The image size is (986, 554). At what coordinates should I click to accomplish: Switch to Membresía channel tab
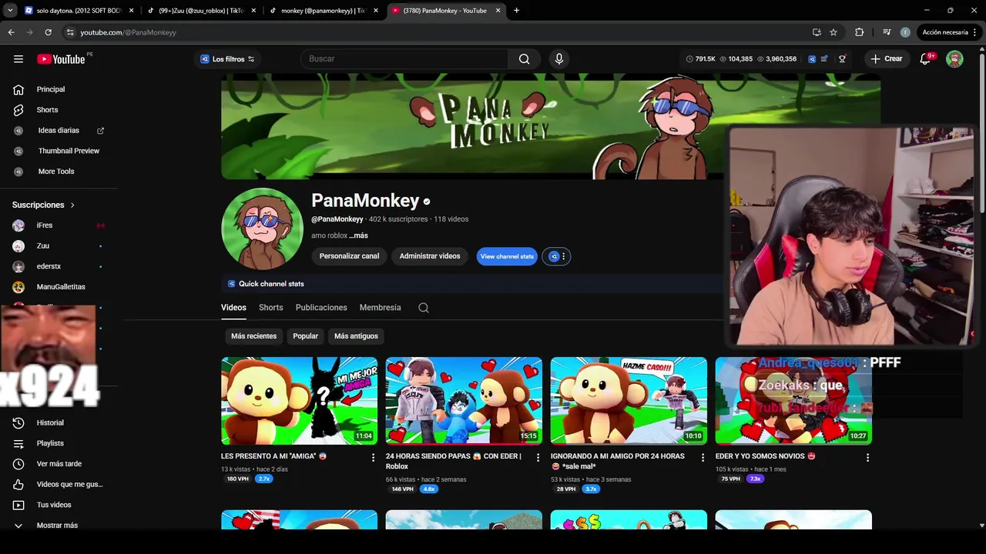[x=380, y=308]
